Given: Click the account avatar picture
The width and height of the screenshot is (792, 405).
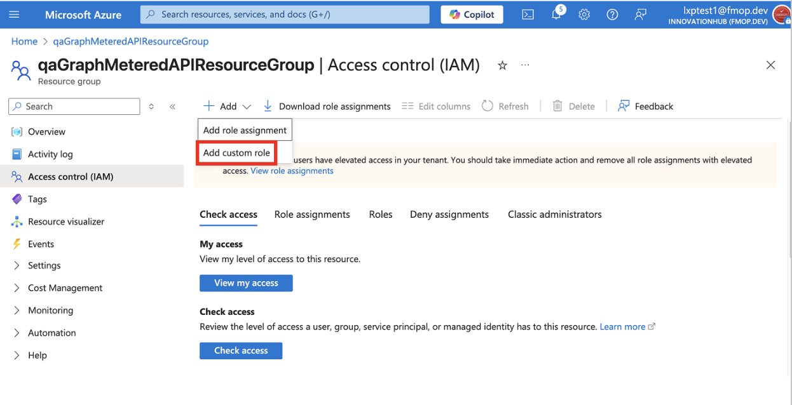Looking at the screenshot, I should 781,15.
